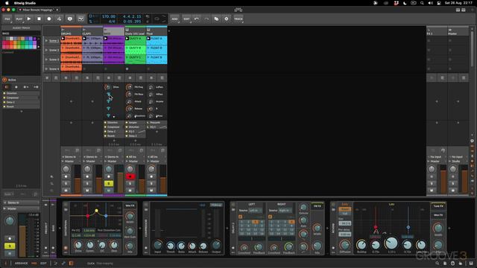477x268 pixels.
Task: Click the transport Play triangle button
Action: pyautogui.click(x=29, y=19)
